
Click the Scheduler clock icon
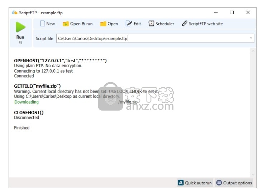point(151,24)
